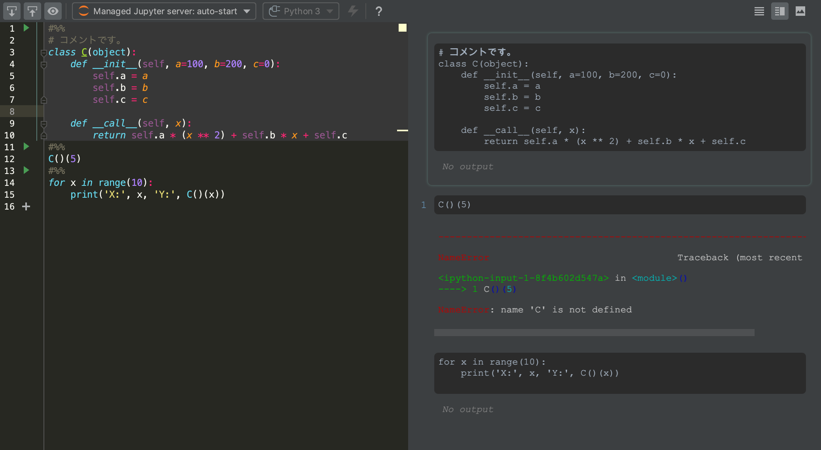This screenshot has width=821, height=450.
Task: Toggle the eye preview visibility icon
Action: point(53,11)
